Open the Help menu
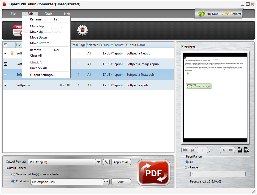This screenshot has width=257, height=195. (67, 14)
